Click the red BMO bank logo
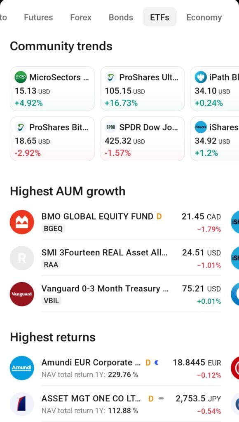 pyautogui.click(x=22, y=222)
